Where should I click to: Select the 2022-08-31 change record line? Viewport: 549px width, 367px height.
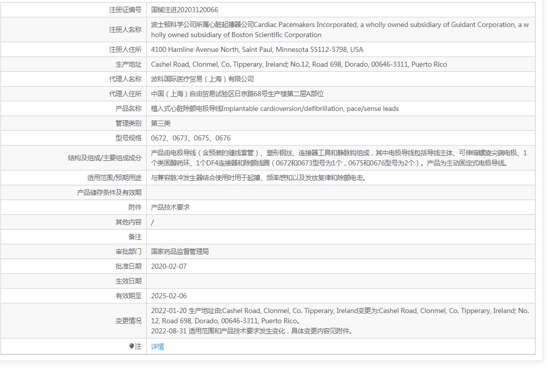[252, 331]
